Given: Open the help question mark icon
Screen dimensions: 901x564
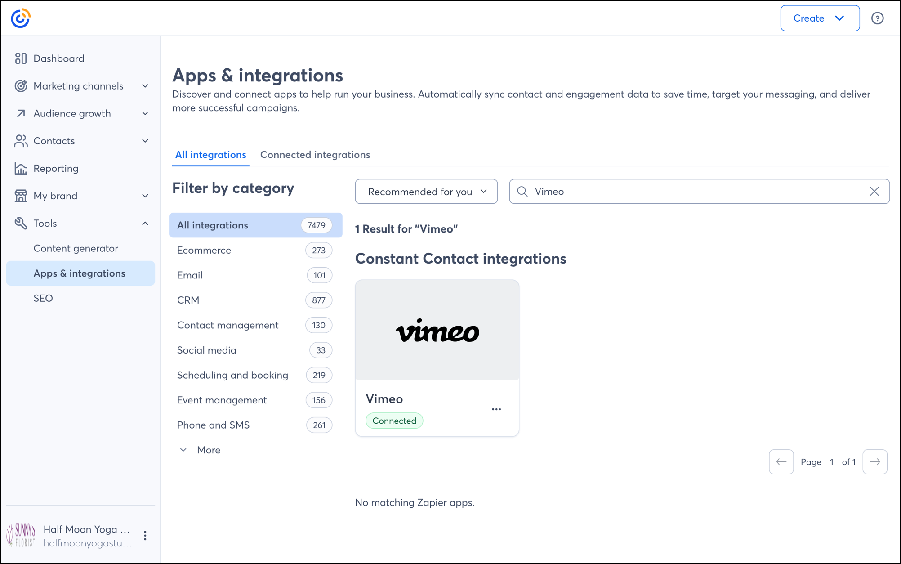Looking at the screenshot, I should pos(877,18).
